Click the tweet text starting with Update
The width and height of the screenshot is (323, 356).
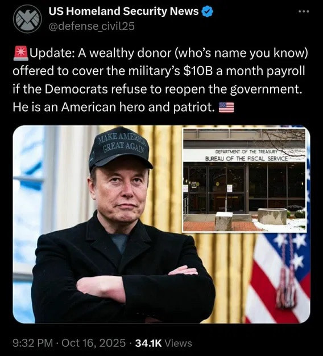161,80
